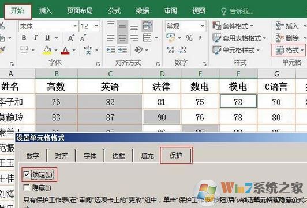Switch to the 数据 ribbon tab

pyautogui.click(x=143, y=11)
